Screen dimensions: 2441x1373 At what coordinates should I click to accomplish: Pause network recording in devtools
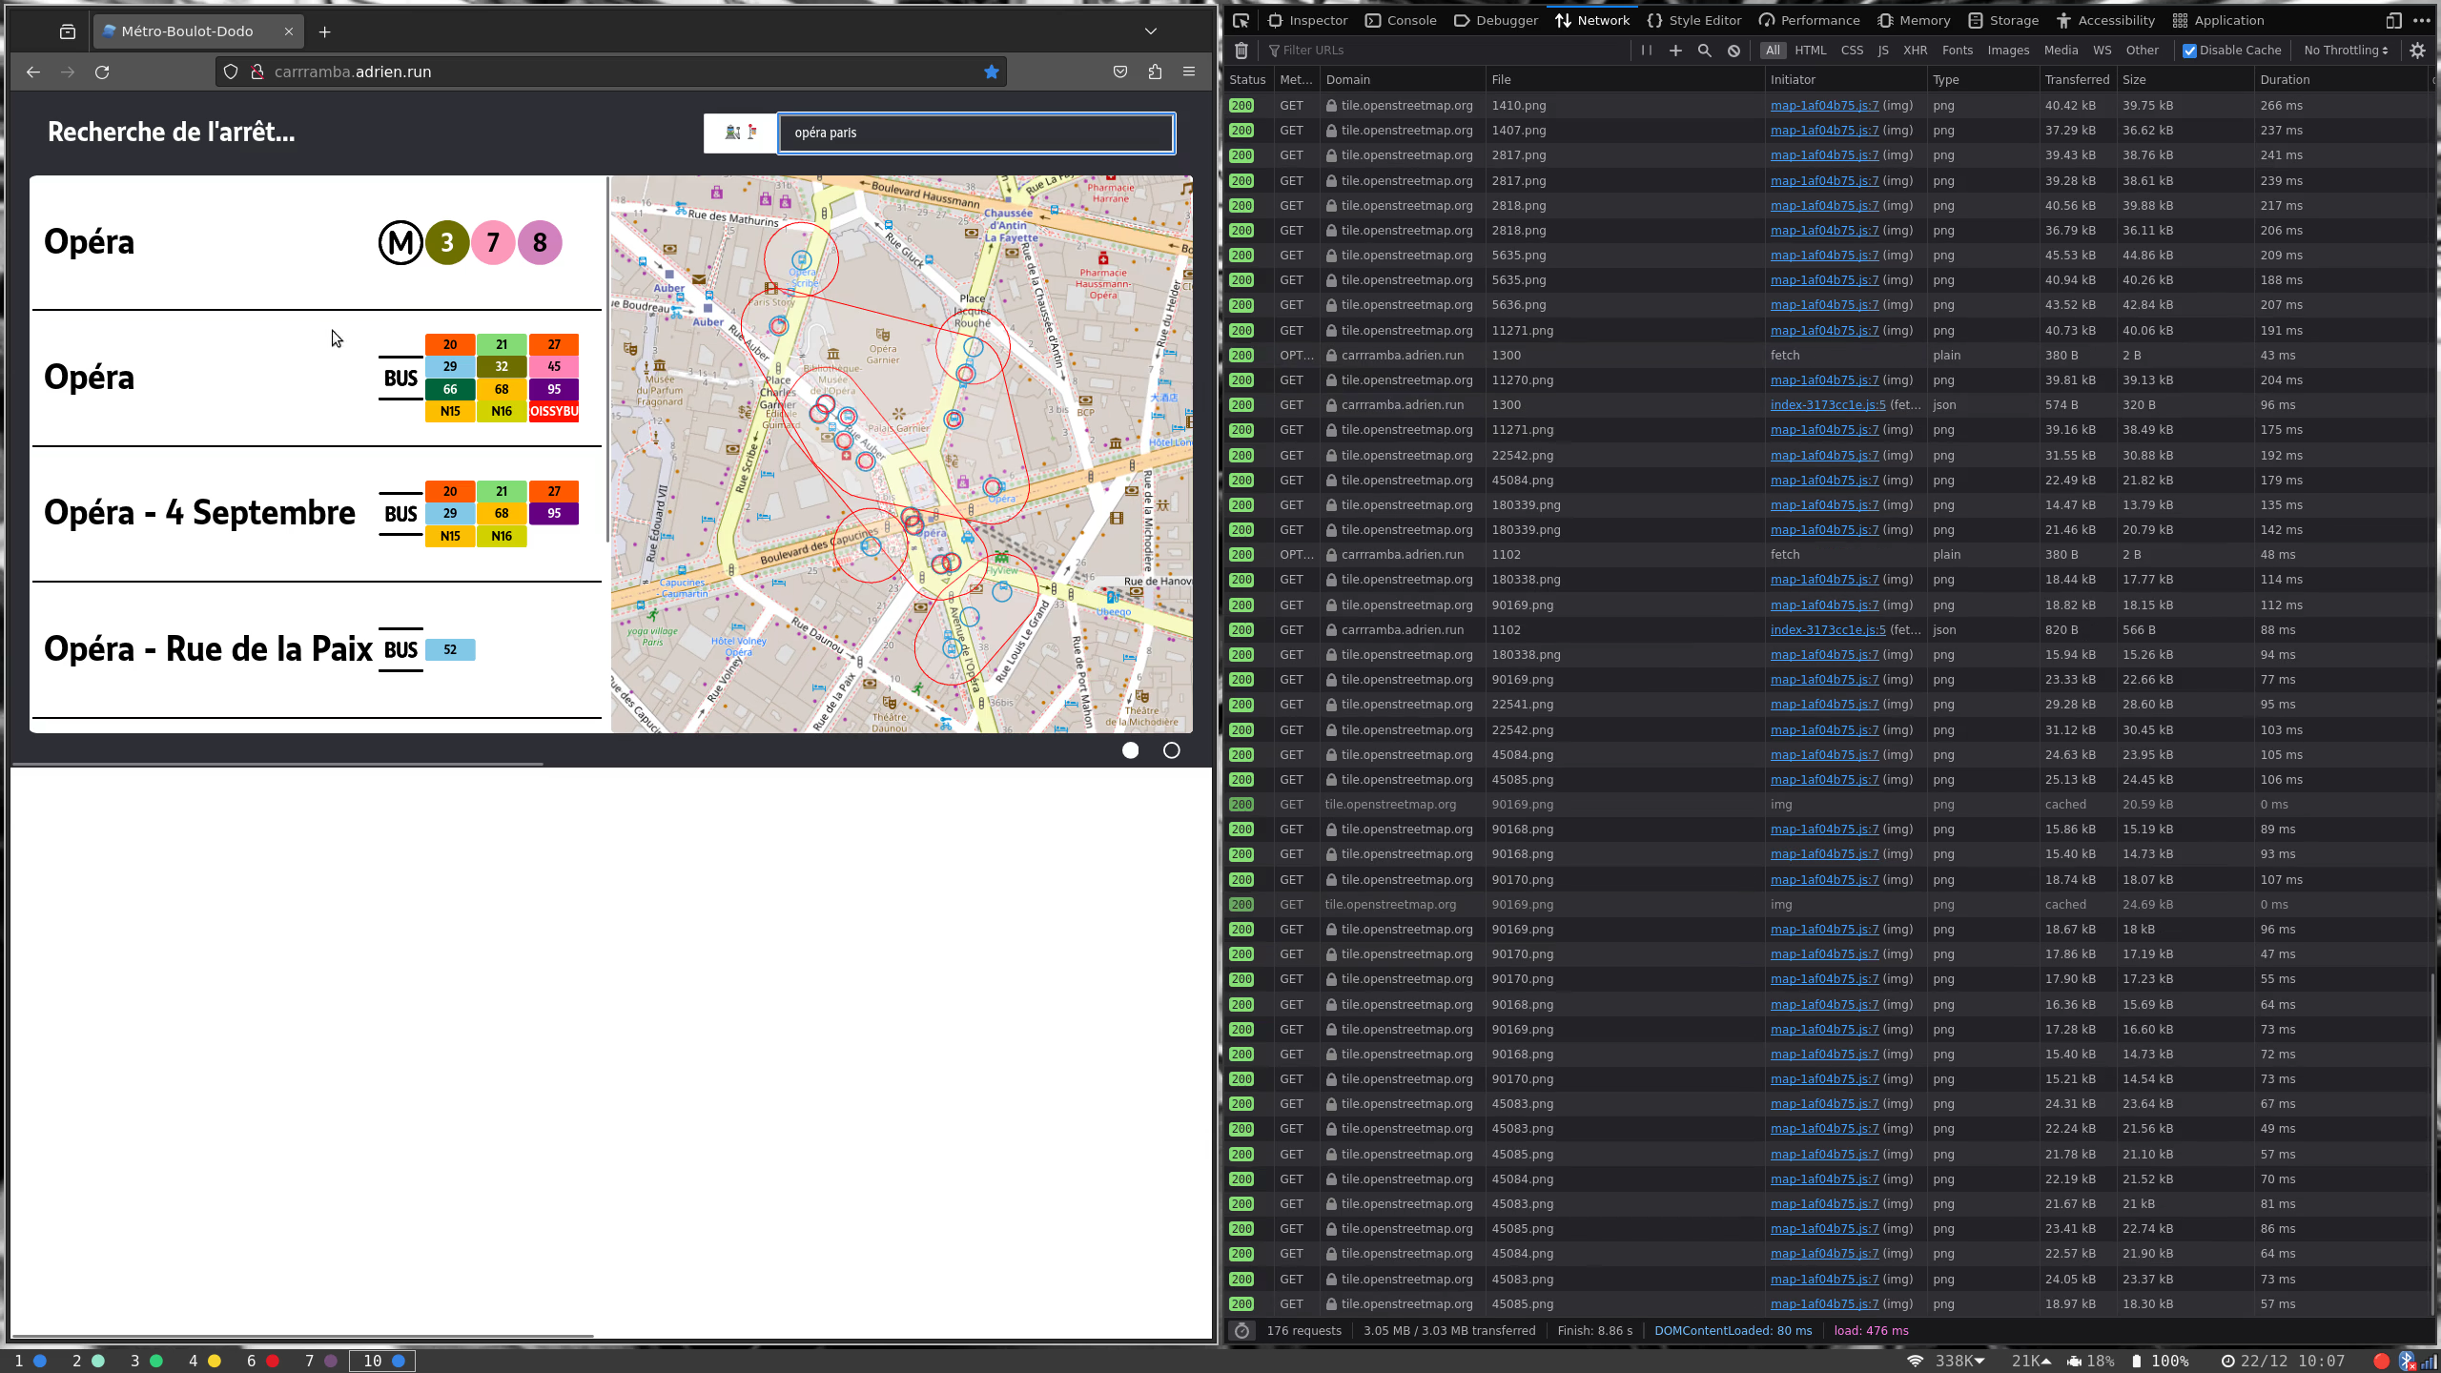click(x=1647, y=51)
